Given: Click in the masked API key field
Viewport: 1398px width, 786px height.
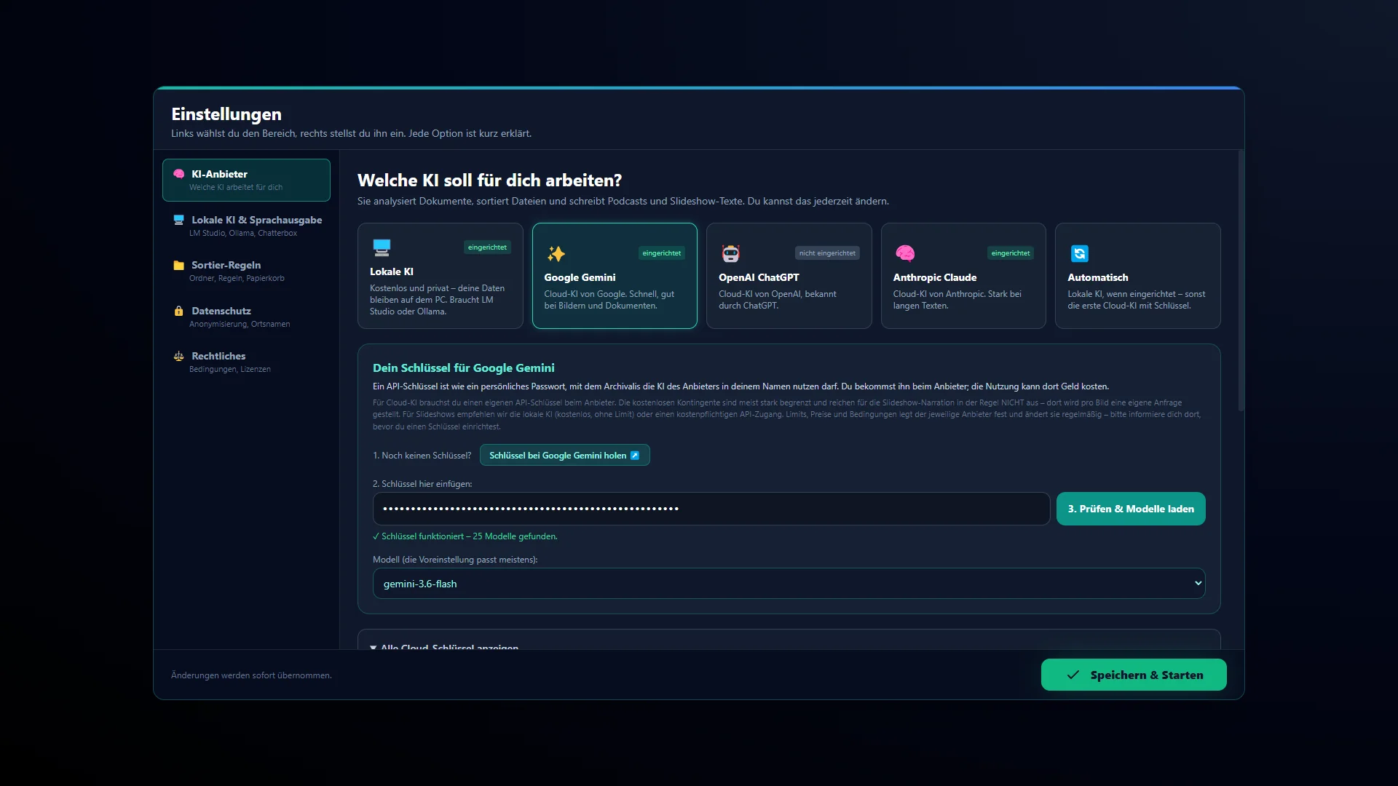Looking at the screenshot, I should pos(711,509).
